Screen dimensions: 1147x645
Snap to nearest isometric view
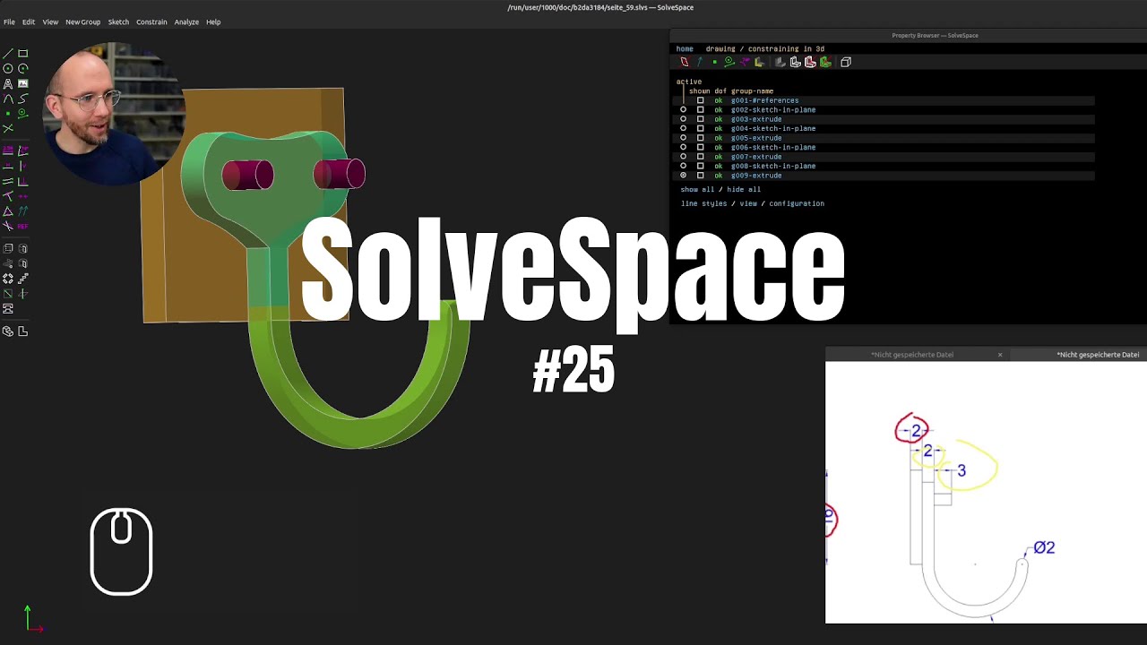click(8, 331)
